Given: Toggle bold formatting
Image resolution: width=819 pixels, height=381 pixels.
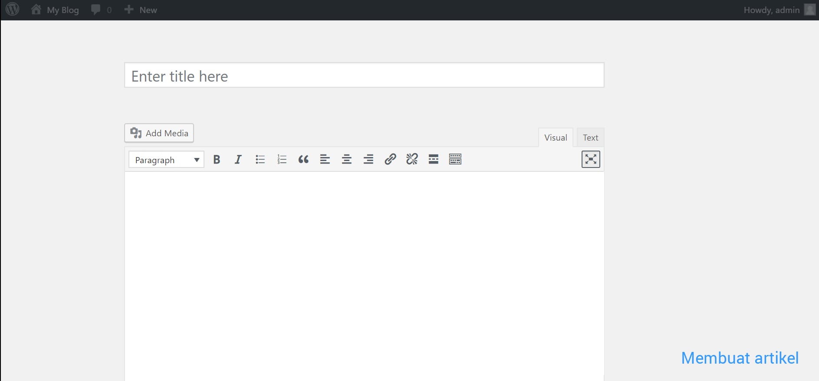Looking at the screenshot, I should pos(217,160).
